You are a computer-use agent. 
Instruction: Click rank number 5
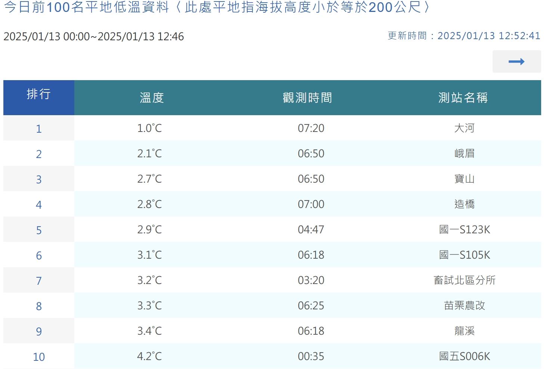pos(39,230)
